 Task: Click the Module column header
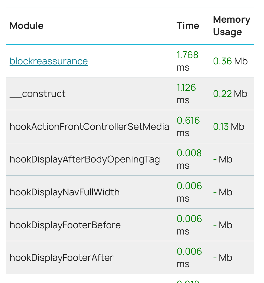tap(27, 26)
